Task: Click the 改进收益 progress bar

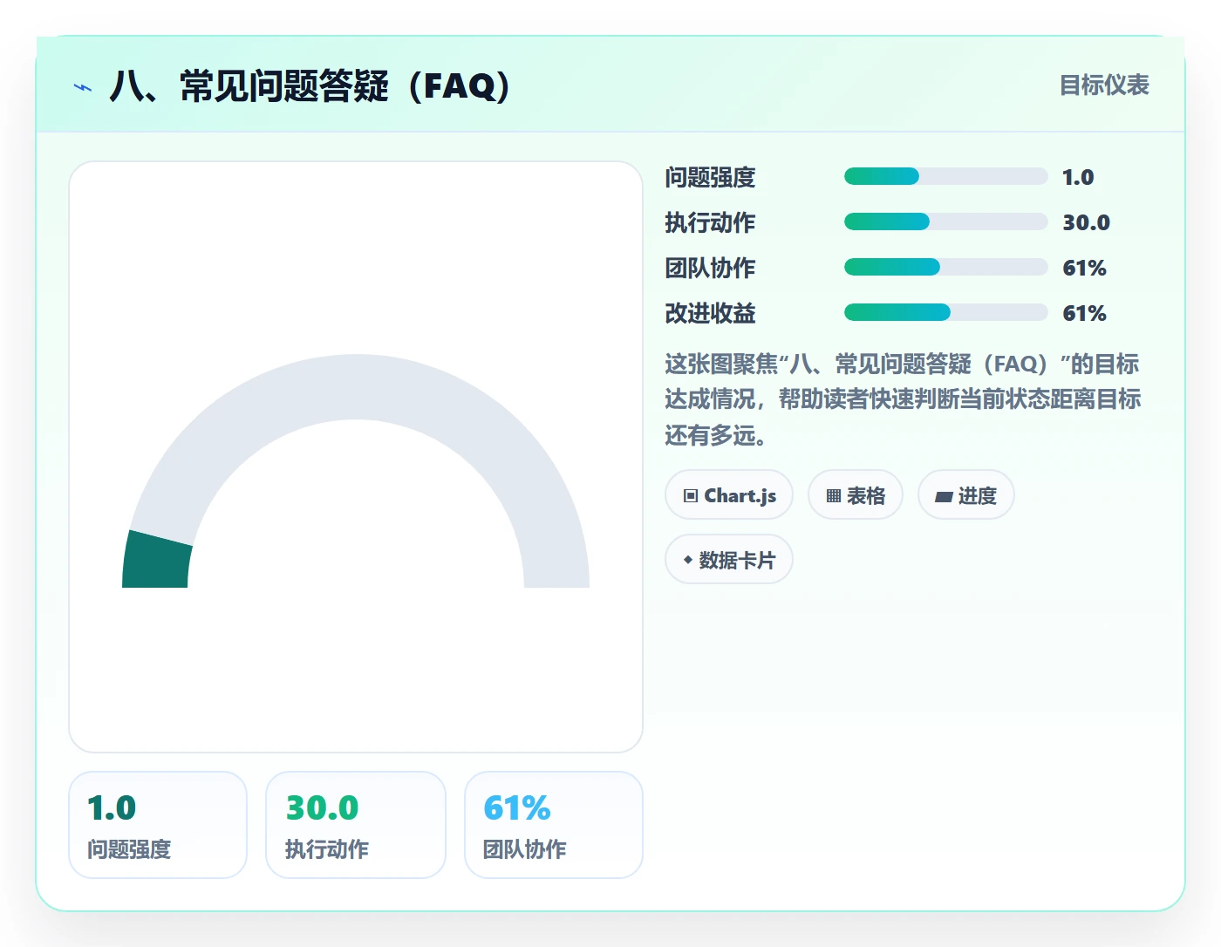Action: [x=946, y=312]
